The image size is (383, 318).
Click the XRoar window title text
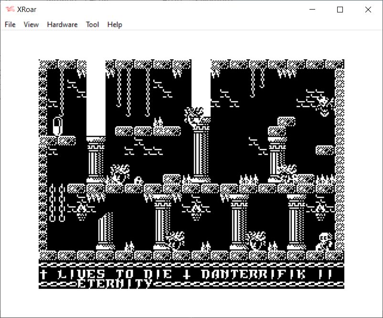click(x=28, y=10)
